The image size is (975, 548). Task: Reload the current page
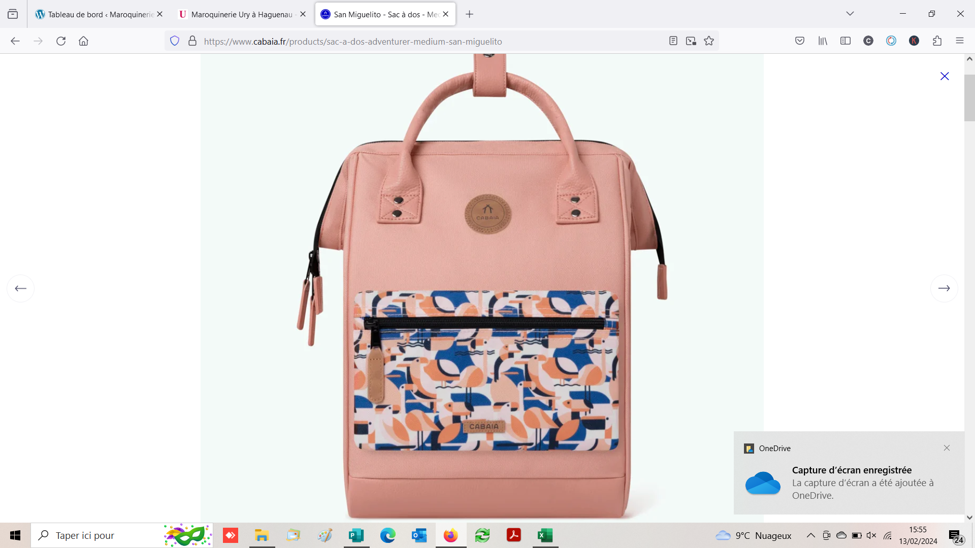coord(61,41)
